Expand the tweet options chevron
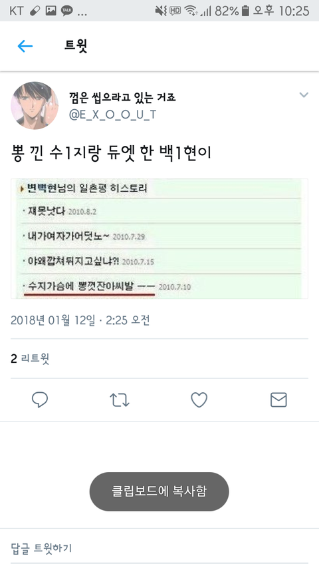Image resolution: width=319 pixels, height=568 pixels. pyautogui.click(x=304, y=95)
